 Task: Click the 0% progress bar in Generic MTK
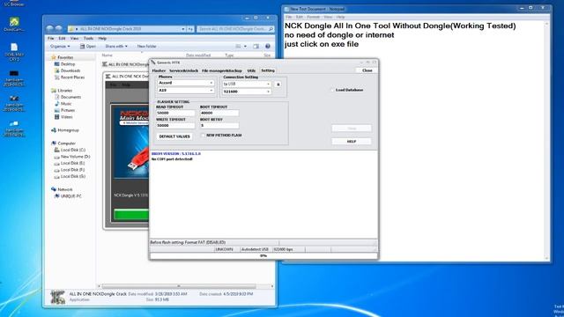[263, 255]
